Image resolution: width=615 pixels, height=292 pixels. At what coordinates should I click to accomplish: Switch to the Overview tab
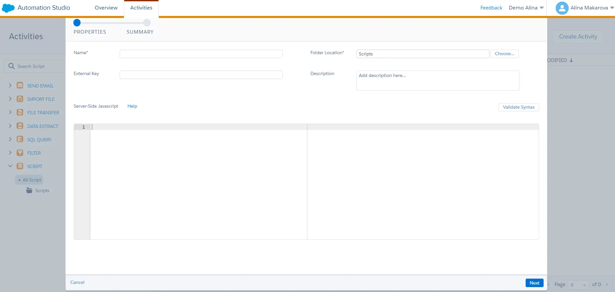[x=106, y=8]
